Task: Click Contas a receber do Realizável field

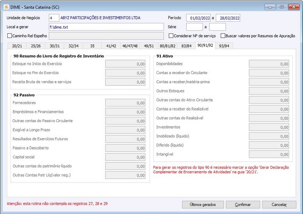Action: [x=269, y=109]
